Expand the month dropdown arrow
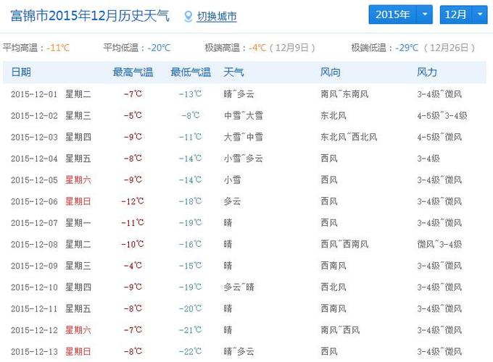493x362 pixels. click(480, 14)
